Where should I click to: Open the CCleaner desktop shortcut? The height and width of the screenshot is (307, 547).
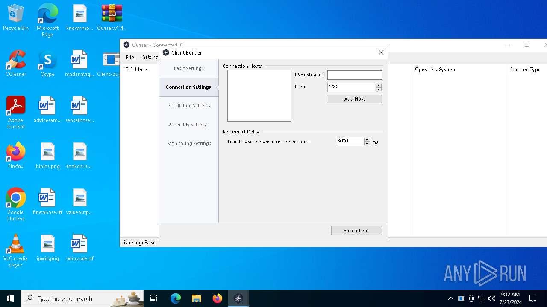pos(16,64)
